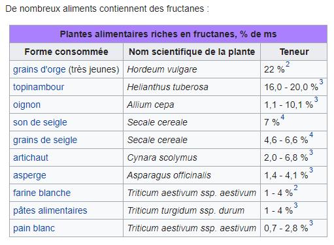The width and height of the screenshot is (334, 245).
Task: Open the topinambour link
Action: [x=39, y=87]
